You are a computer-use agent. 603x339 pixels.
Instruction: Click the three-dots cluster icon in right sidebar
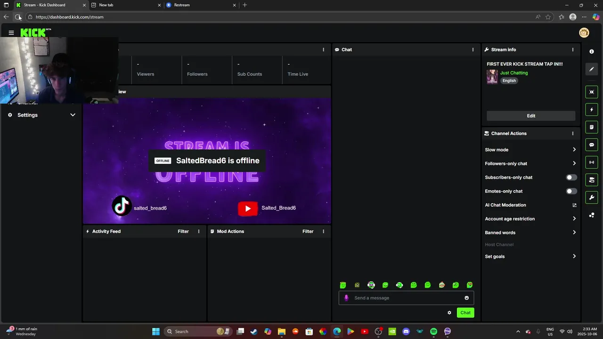pyautogui.click(x=592, y=215)
